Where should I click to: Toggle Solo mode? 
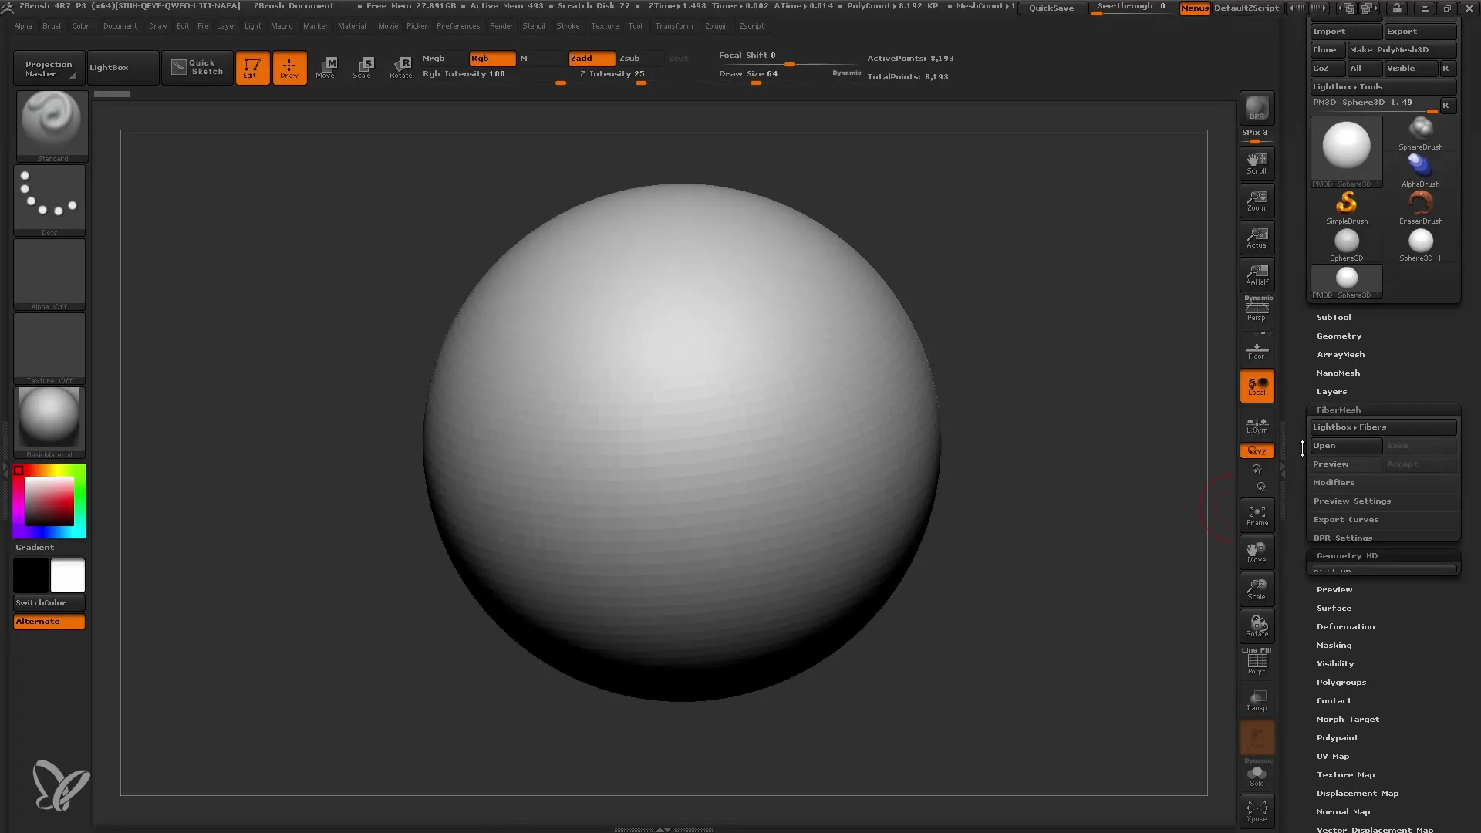(1257, 774)
